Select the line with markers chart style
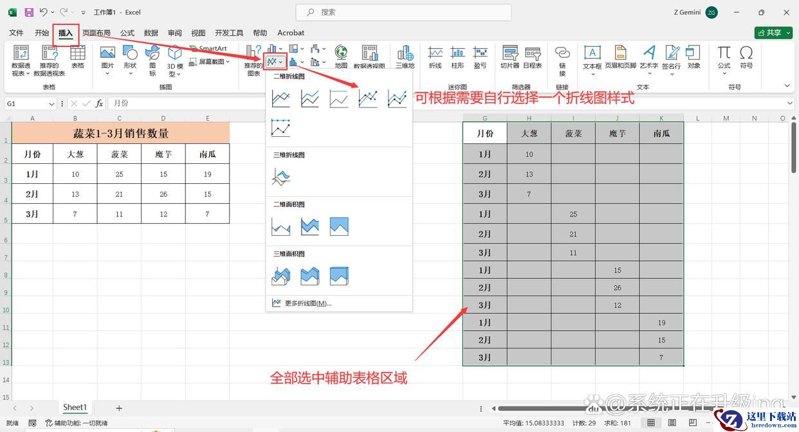Screen dimensions: 799x432 [x=368, y=98]
